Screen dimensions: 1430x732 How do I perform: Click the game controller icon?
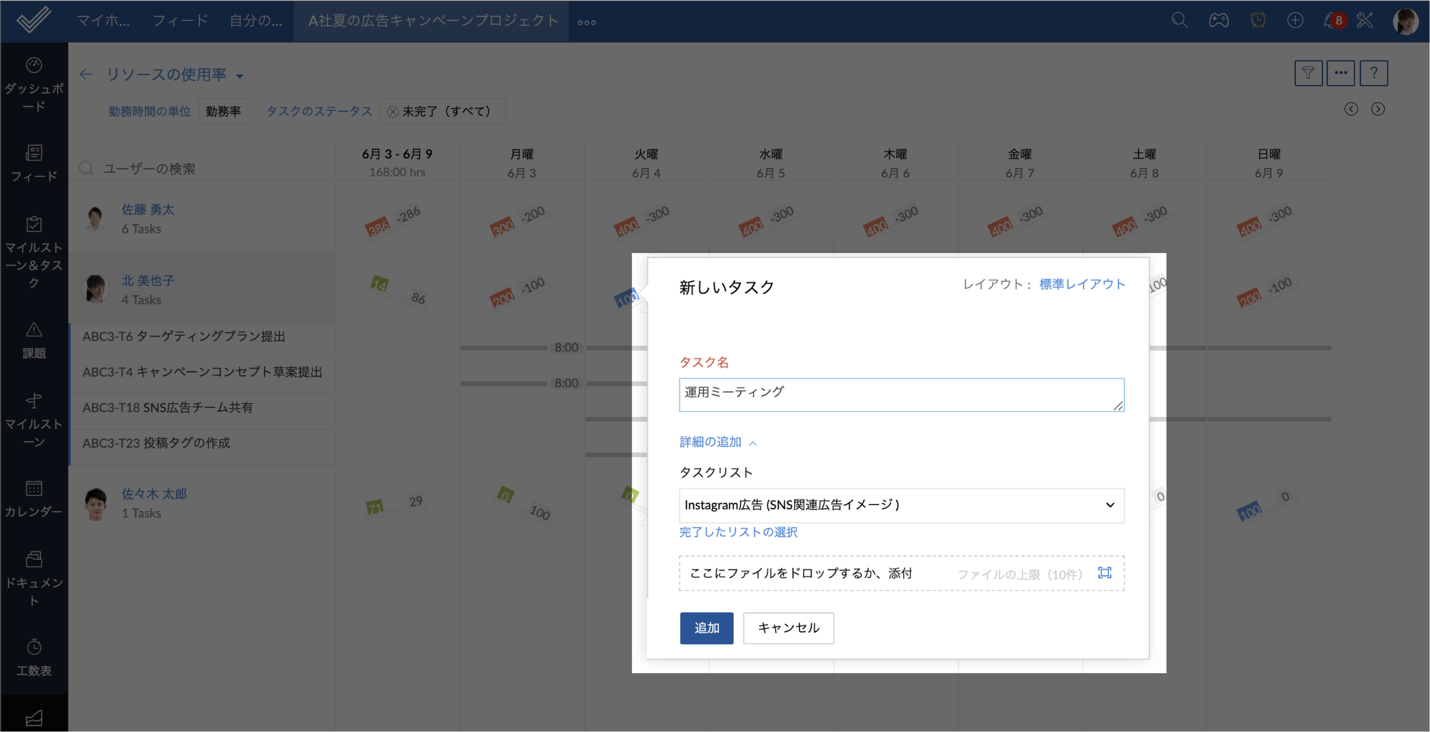(x=1219, y=20)
